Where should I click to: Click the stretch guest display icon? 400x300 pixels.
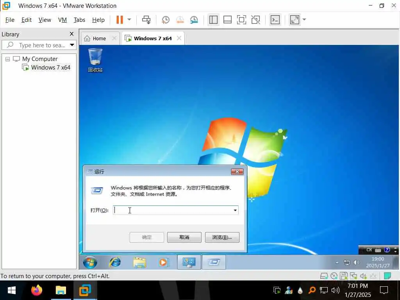click(295, 20)
